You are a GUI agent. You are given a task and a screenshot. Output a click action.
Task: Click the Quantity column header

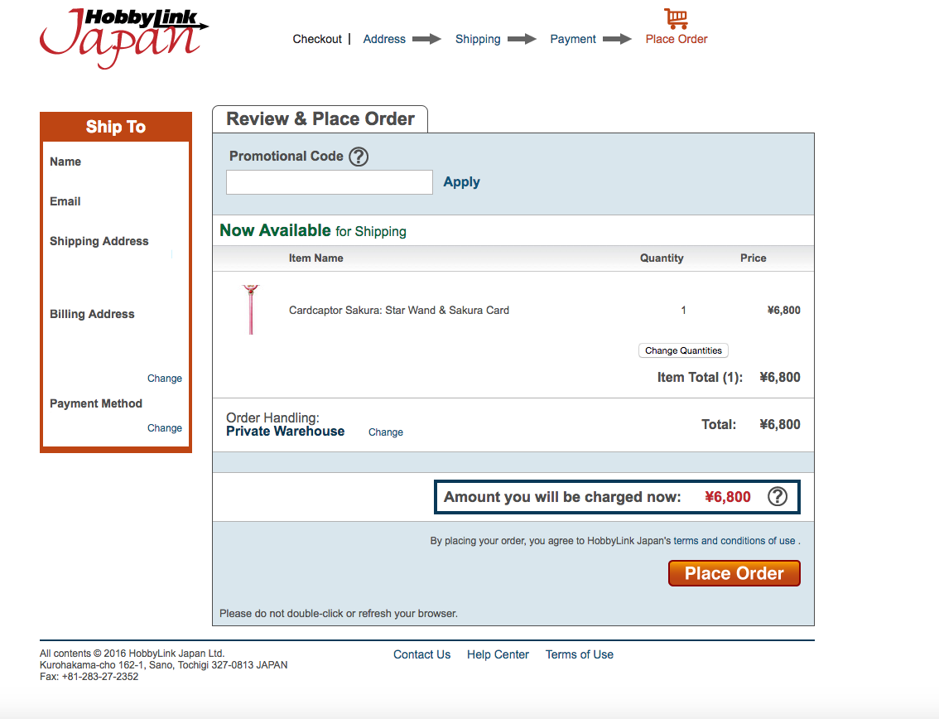pos(662,258)
